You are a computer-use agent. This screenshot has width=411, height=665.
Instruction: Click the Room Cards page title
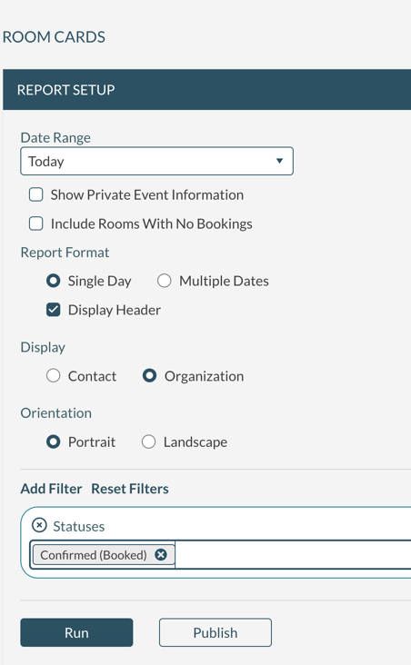[54, 37]
